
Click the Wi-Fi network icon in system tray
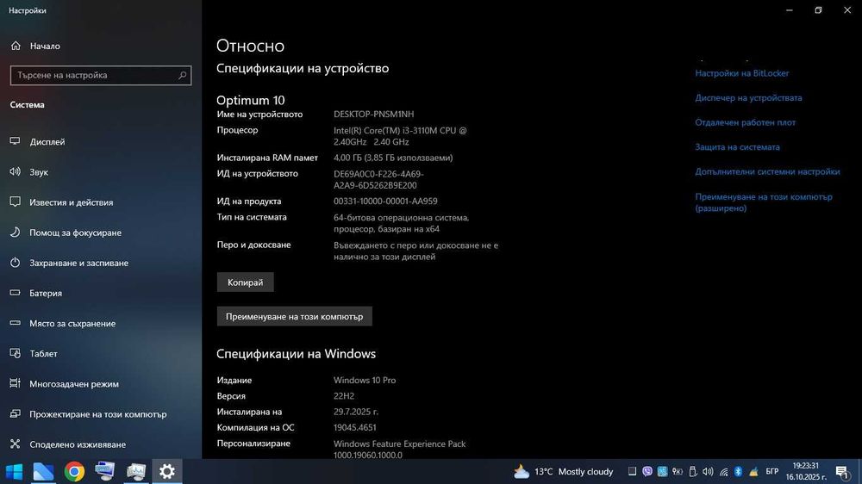(x=723, y=471)
